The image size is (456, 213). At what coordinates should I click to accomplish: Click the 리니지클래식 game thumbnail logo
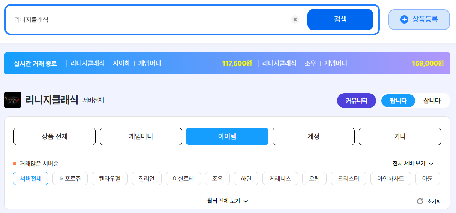click(x=13, y=100)
